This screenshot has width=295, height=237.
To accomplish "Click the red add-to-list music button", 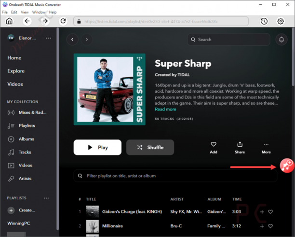I will click(x=286, y=166).
